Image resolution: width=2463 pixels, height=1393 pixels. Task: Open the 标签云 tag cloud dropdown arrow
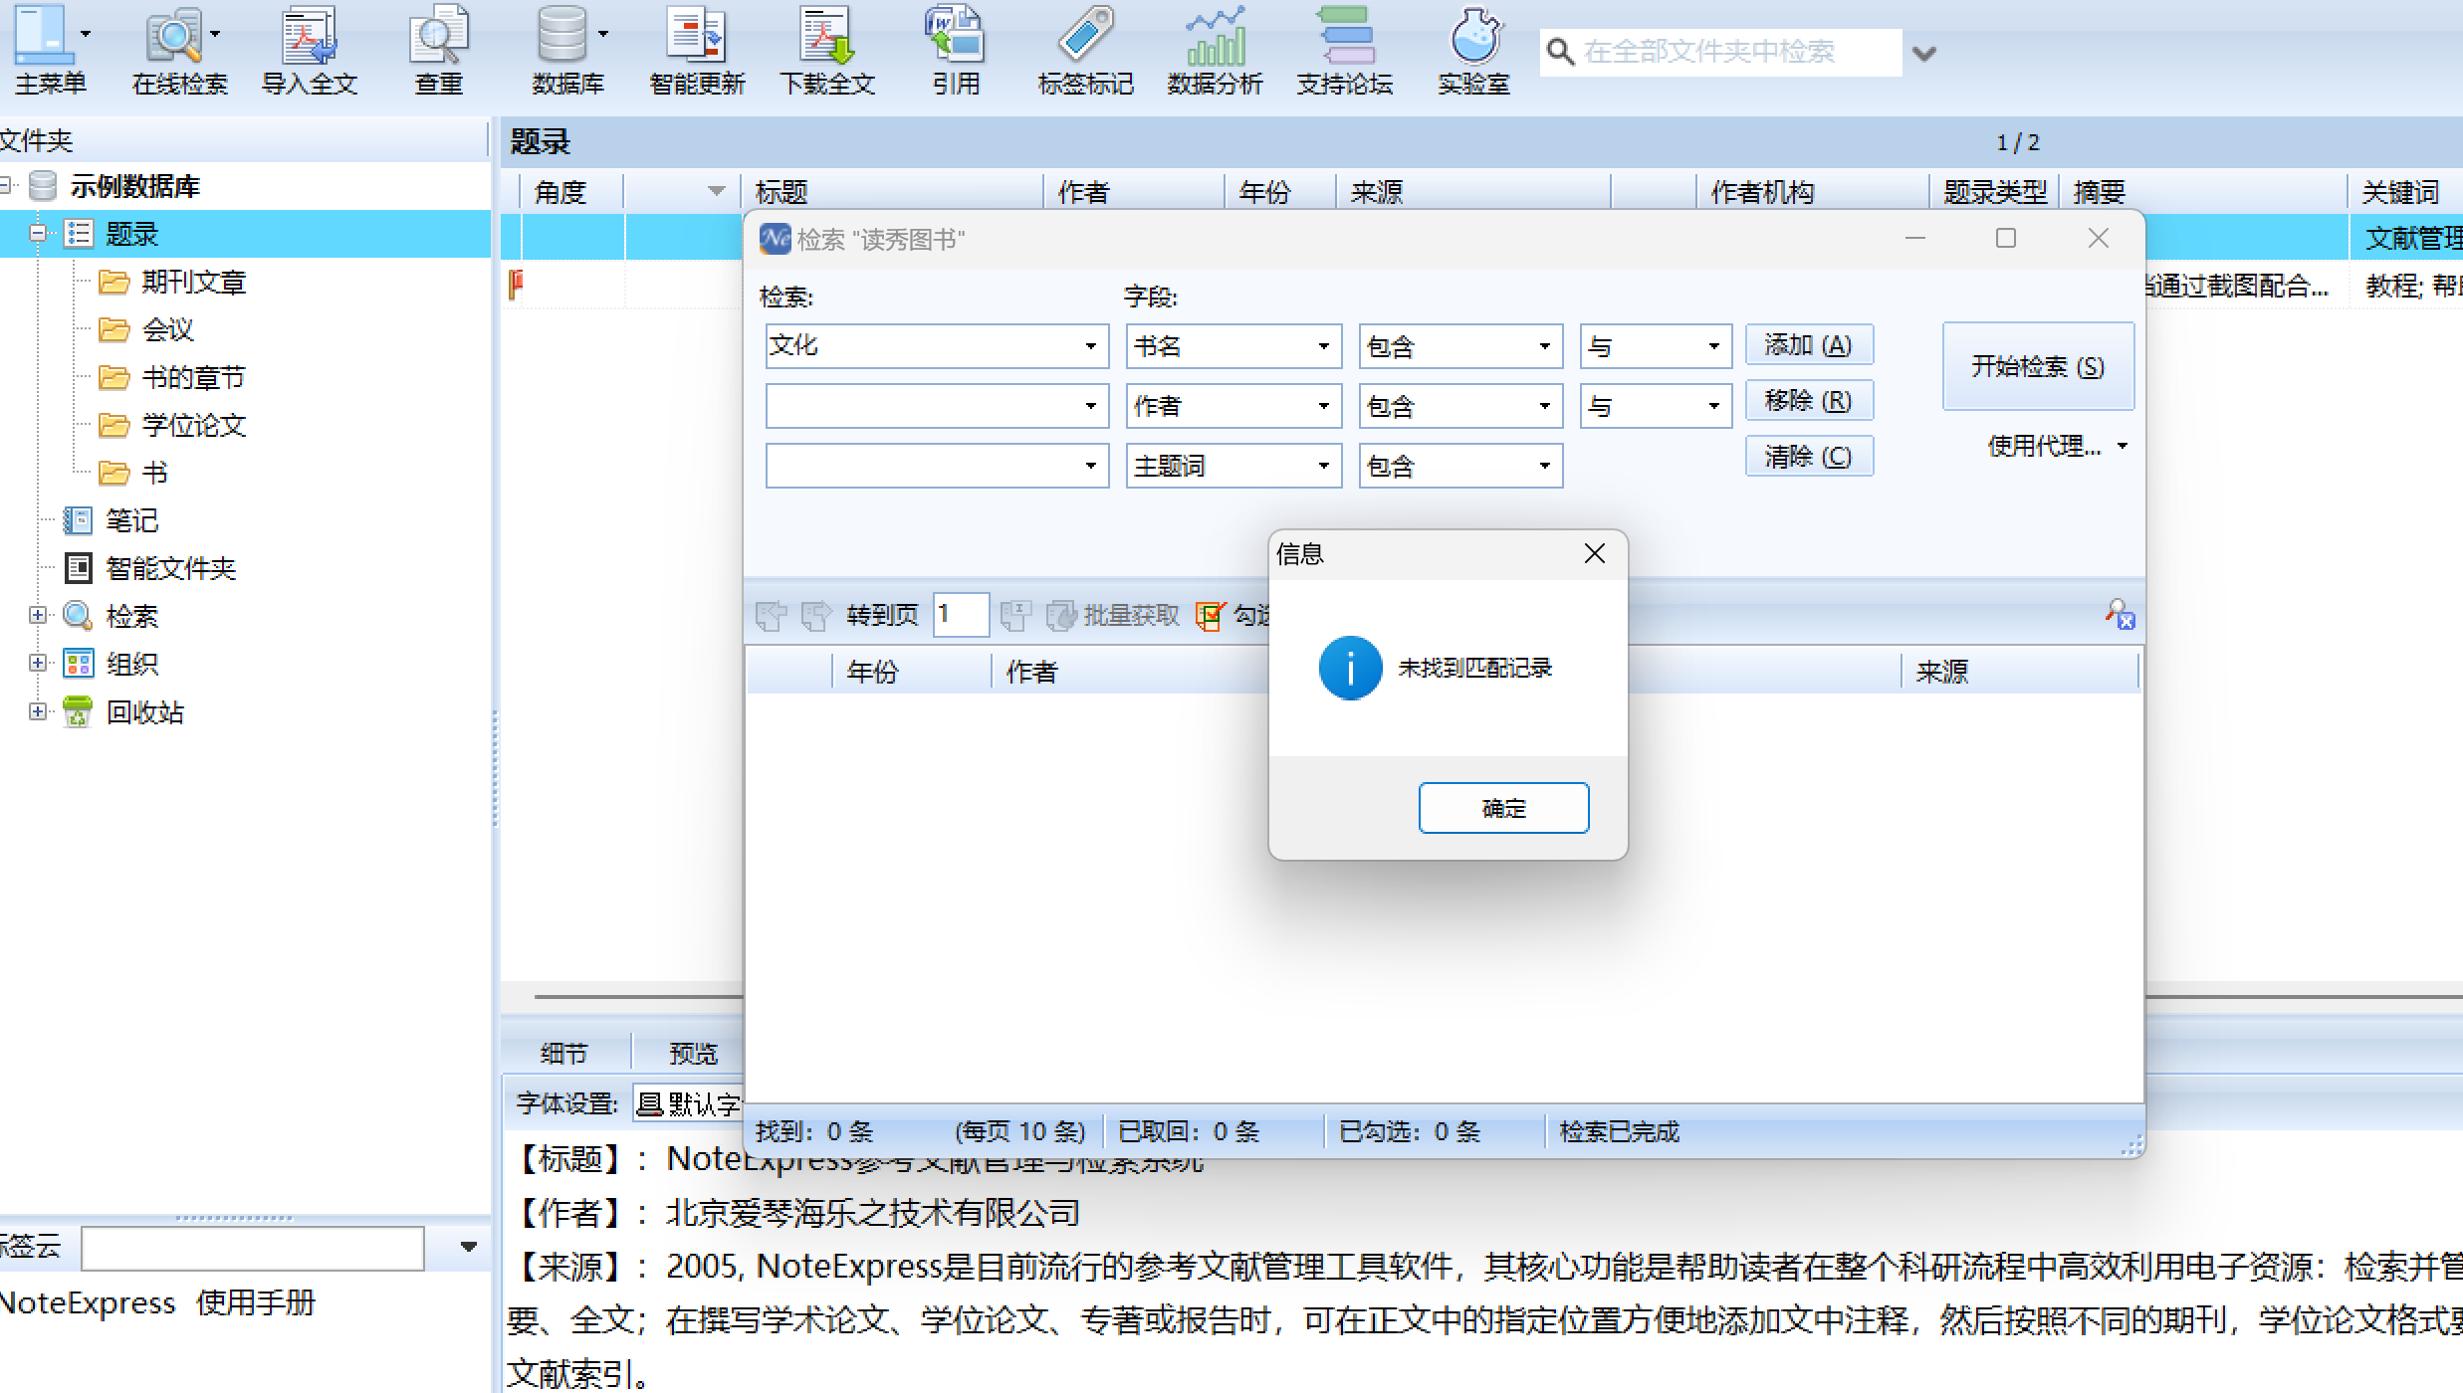click(x=468, y=1247)
